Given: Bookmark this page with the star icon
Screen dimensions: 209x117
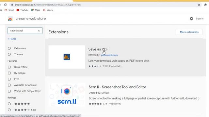Looking at the screenshot, I should (199, 5).
